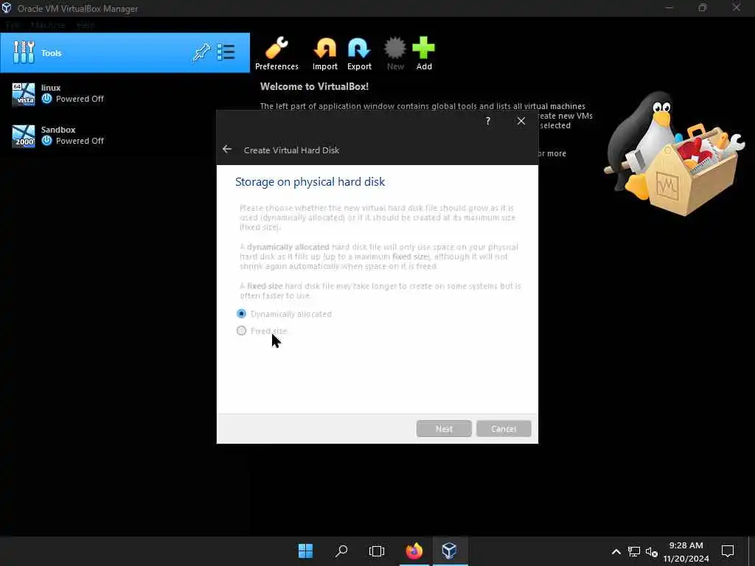Open the Help menu
The image size is (755, 566).
pyautogui.click(x=86, y=25)
